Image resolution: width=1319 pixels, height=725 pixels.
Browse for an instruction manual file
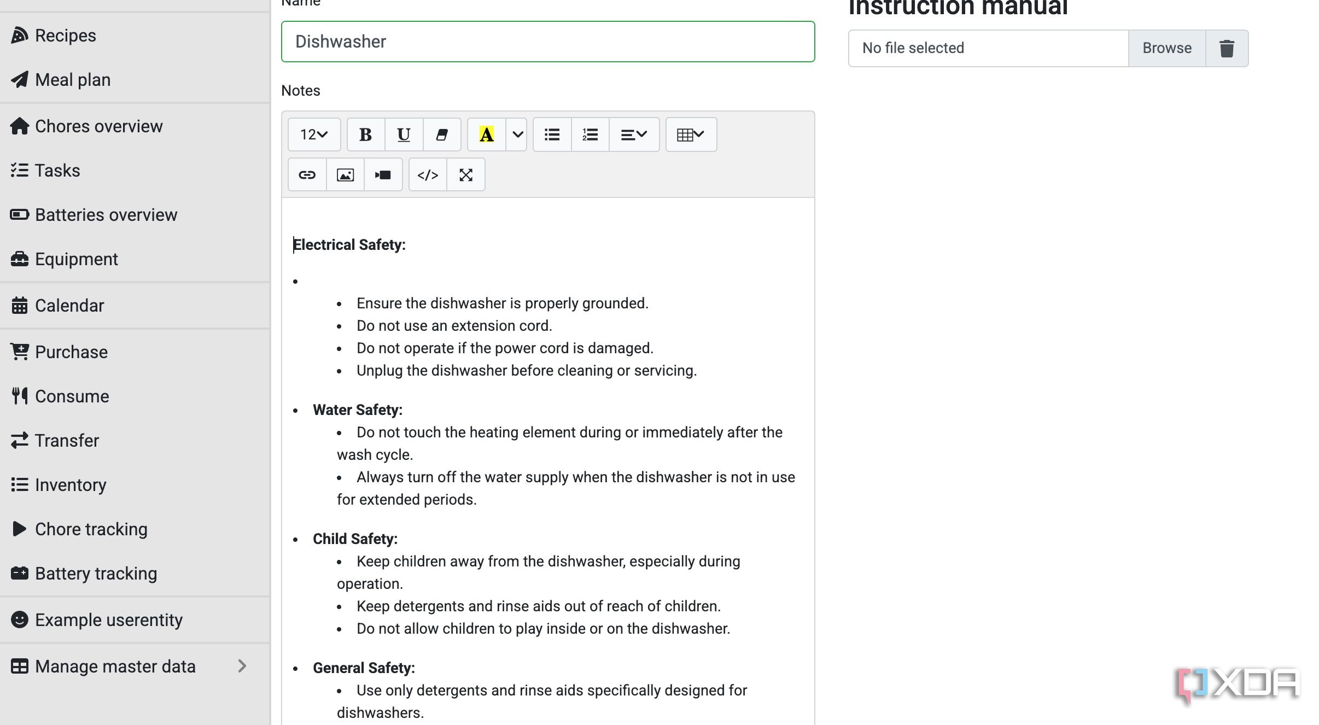[x=1167, y=48]
